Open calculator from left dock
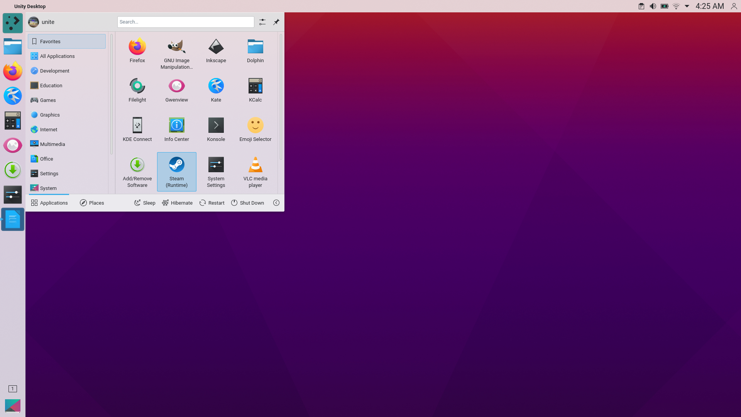The height and width of the screenshot is (417, 741). pos(13,120)
